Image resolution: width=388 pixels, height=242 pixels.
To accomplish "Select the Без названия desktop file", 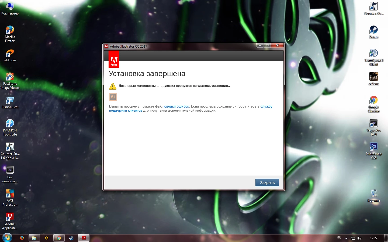I will point(10,174).
